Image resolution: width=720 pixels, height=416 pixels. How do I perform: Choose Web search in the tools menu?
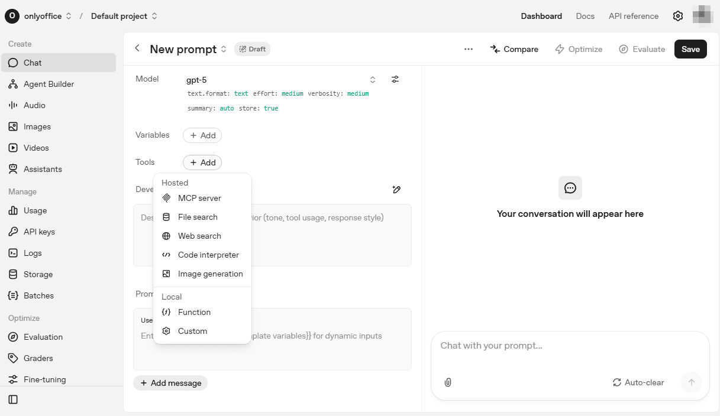tap(199, 236)
